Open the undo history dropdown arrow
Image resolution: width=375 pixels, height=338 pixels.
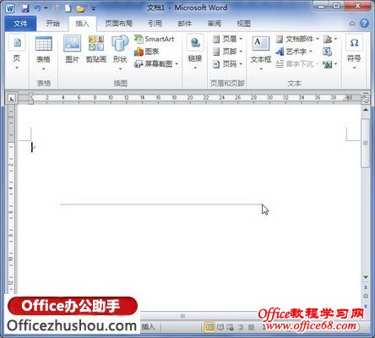point(46,8)
